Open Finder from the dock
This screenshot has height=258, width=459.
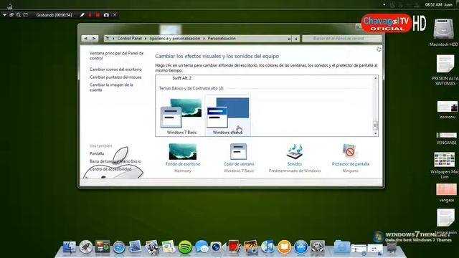[x=70, y=247]
